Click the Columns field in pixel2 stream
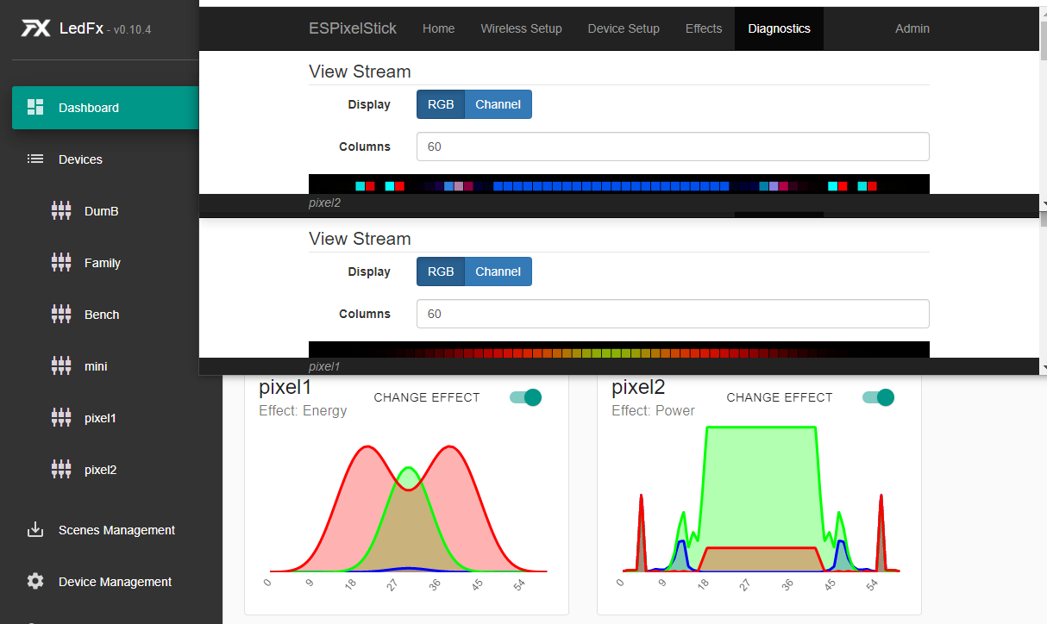 tap(673, 147)
